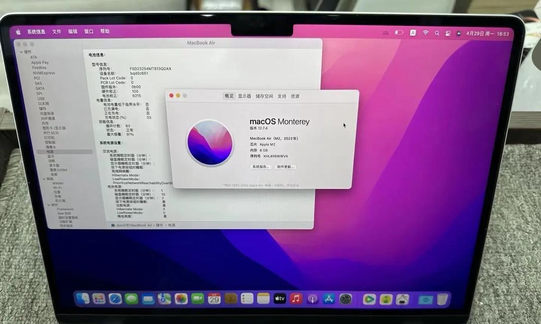Switch to the 概览 tab
The image size is (541, 324).
tap(229, 96)
